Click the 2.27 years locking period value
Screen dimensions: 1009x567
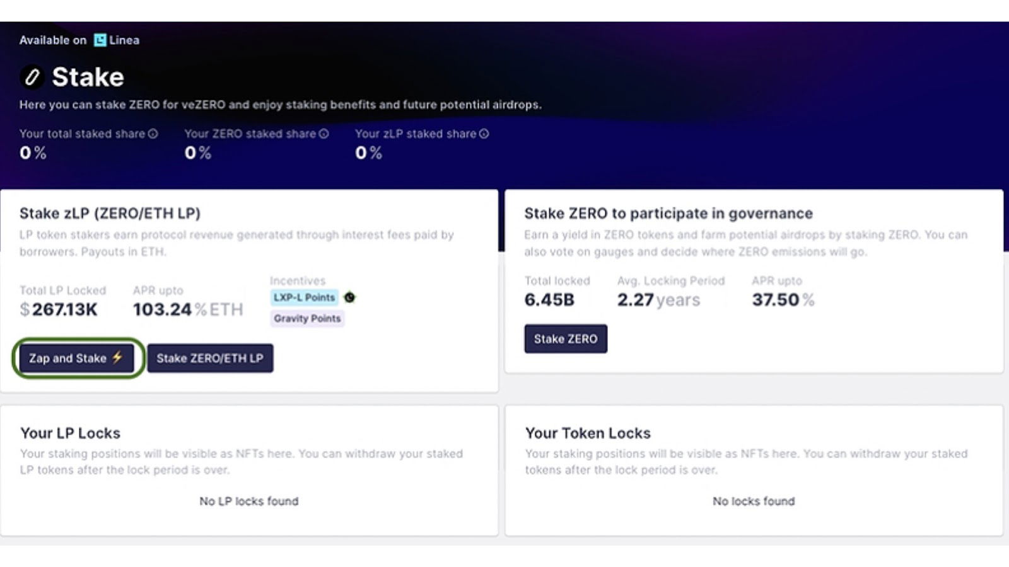coord(658,300)
